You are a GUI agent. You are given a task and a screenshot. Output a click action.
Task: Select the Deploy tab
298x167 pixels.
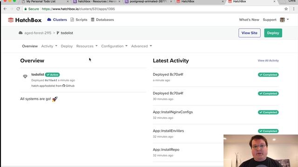(x=67, y=46)
